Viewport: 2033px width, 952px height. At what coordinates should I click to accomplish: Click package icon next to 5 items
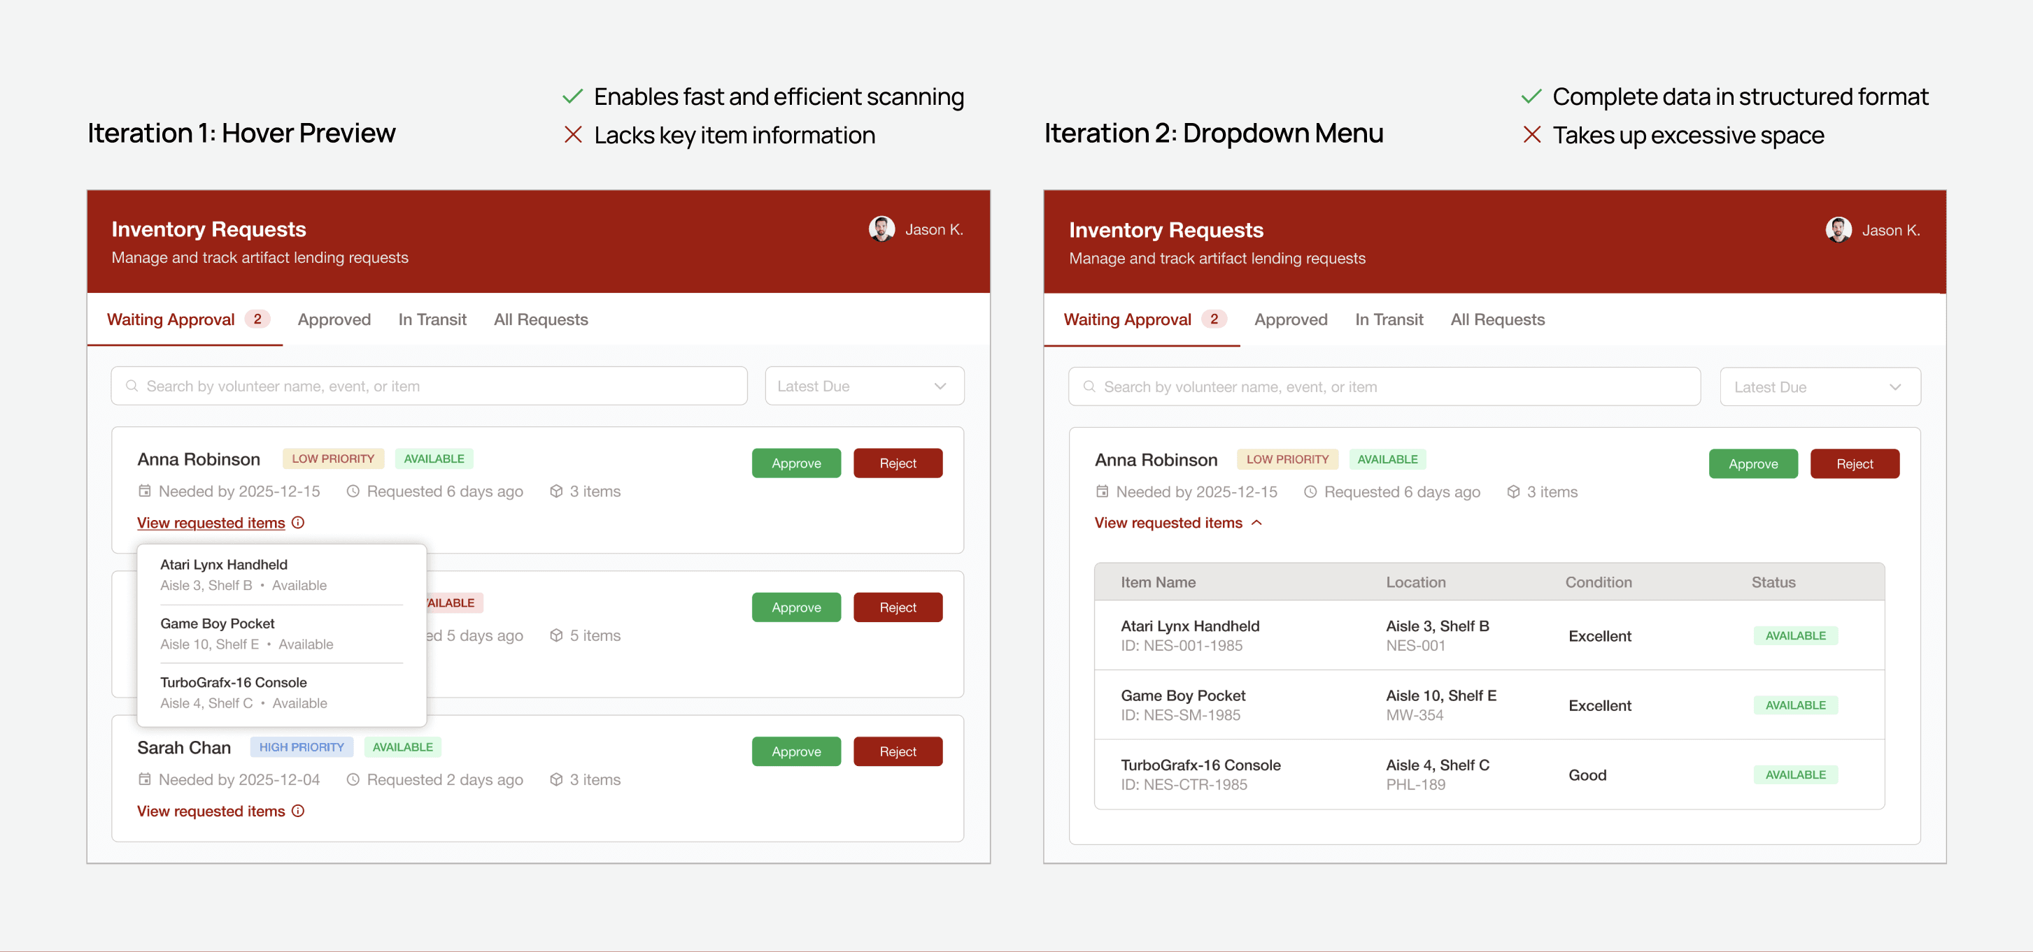pyautogui.click(x=556, y=635)
